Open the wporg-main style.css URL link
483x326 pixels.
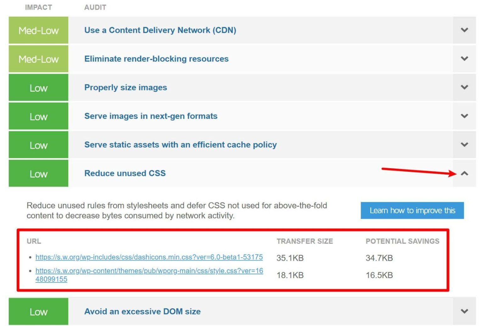click(x=149, y=271)
